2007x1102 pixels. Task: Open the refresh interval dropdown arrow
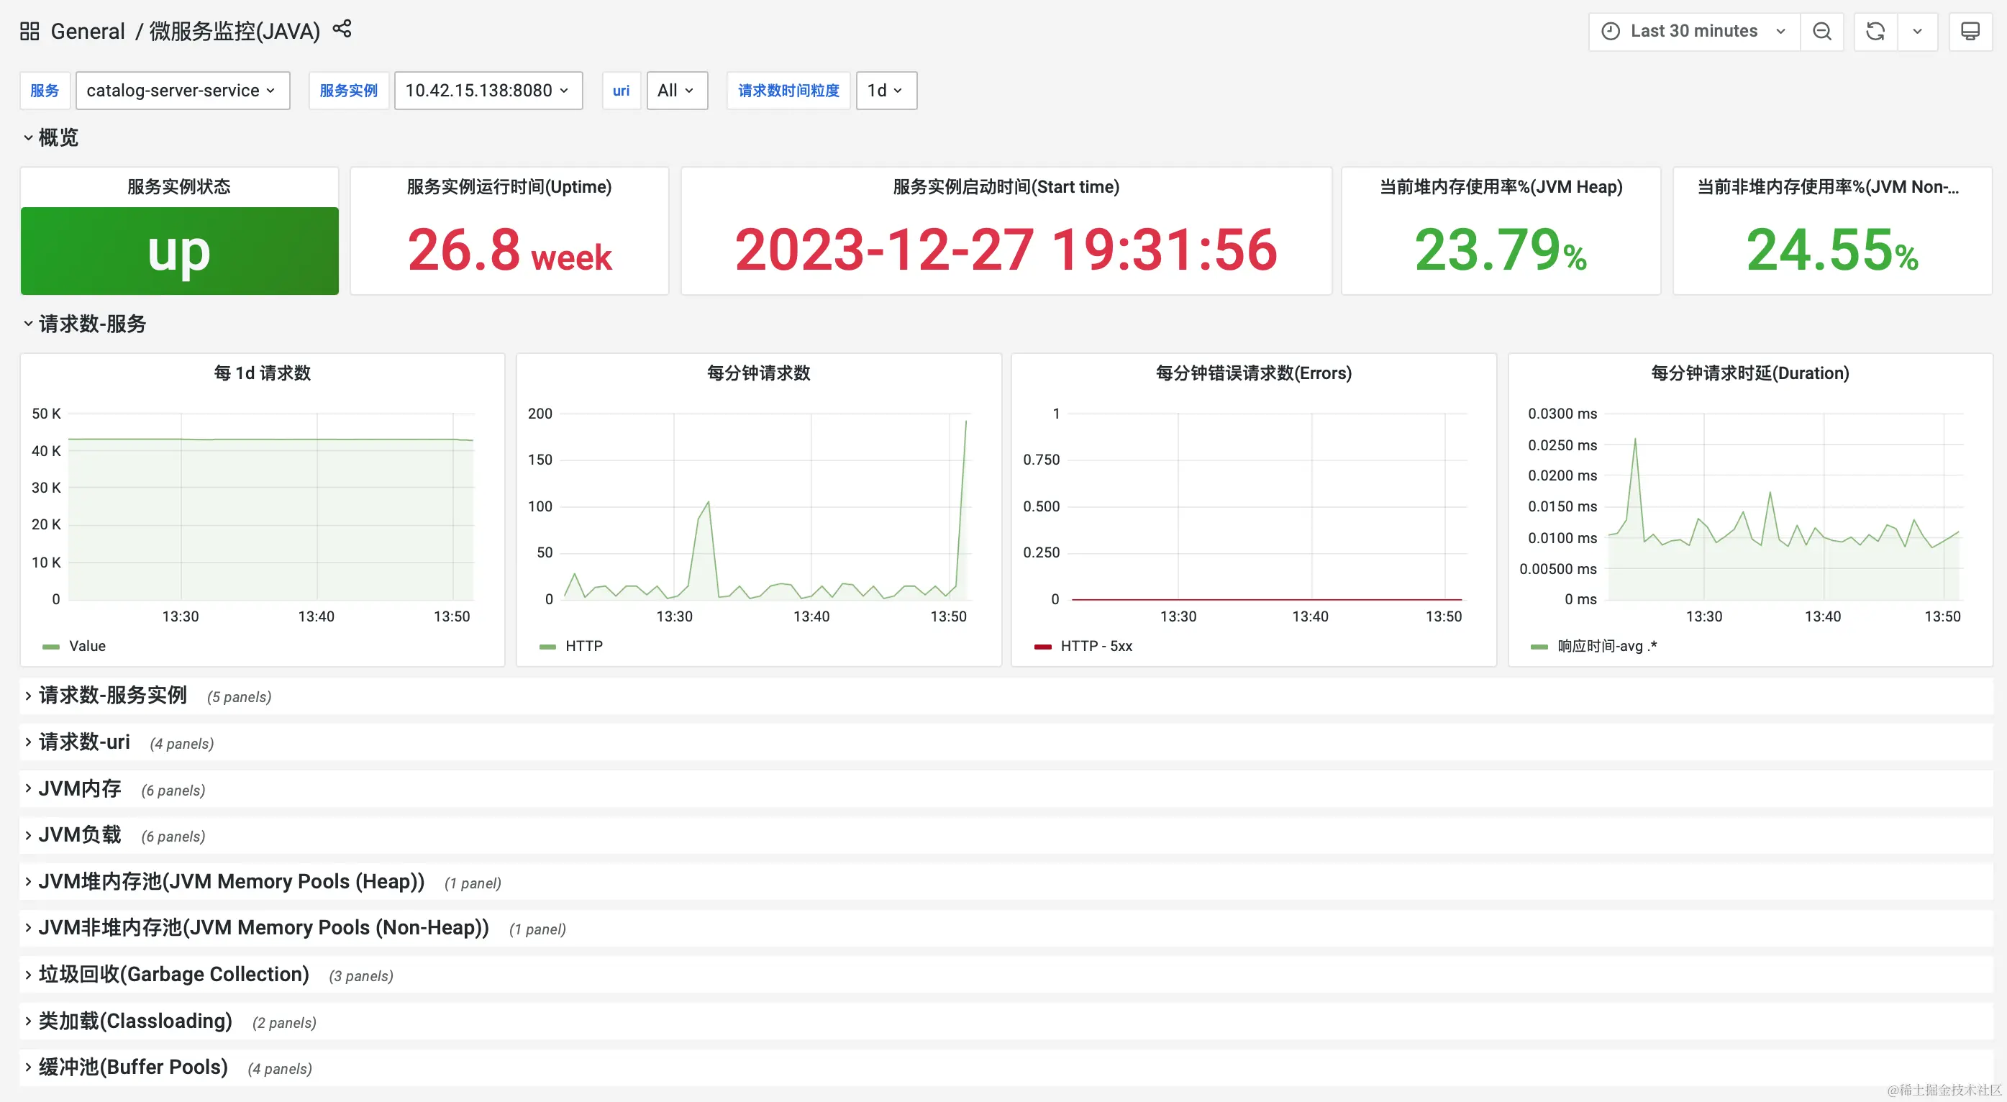(x=1917, y=31)
